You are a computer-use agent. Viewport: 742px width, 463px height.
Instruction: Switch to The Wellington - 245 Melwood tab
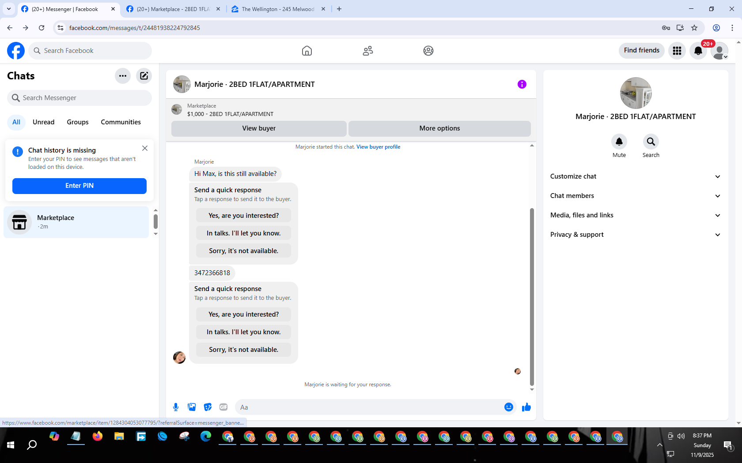(x=278, y=9)
